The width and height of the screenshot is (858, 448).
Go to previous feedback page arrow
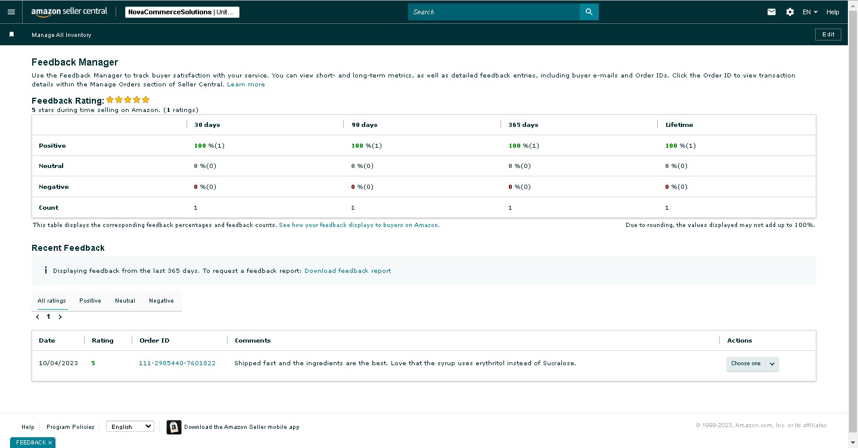coord(38,317)
